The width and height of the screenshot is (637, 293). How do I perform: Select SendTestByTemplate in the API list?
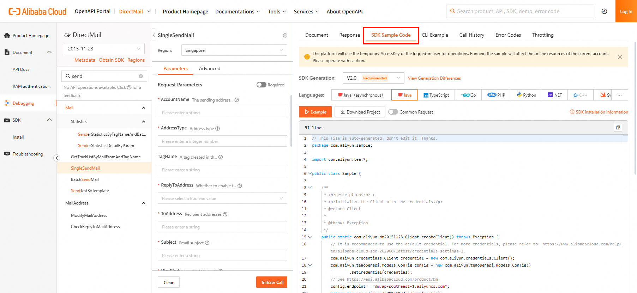(x=90, y=191)
